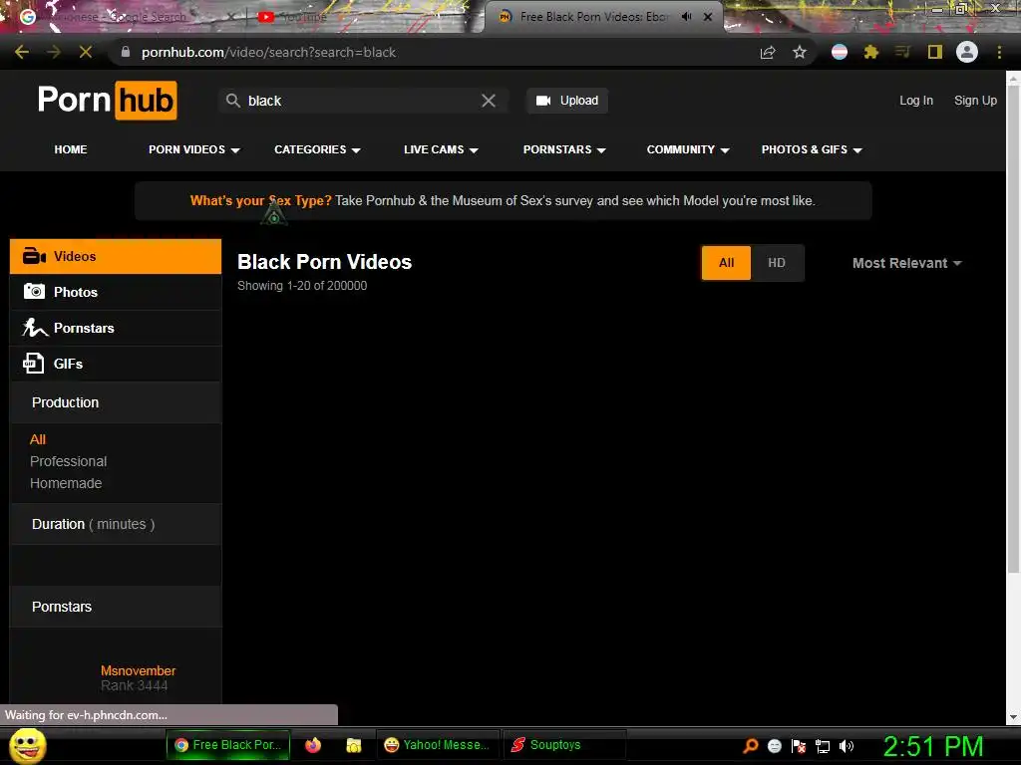Open the Most Relevant sort dropdown
The image size is (1021, 765).
pyautogui.click(x=907, y=263)
